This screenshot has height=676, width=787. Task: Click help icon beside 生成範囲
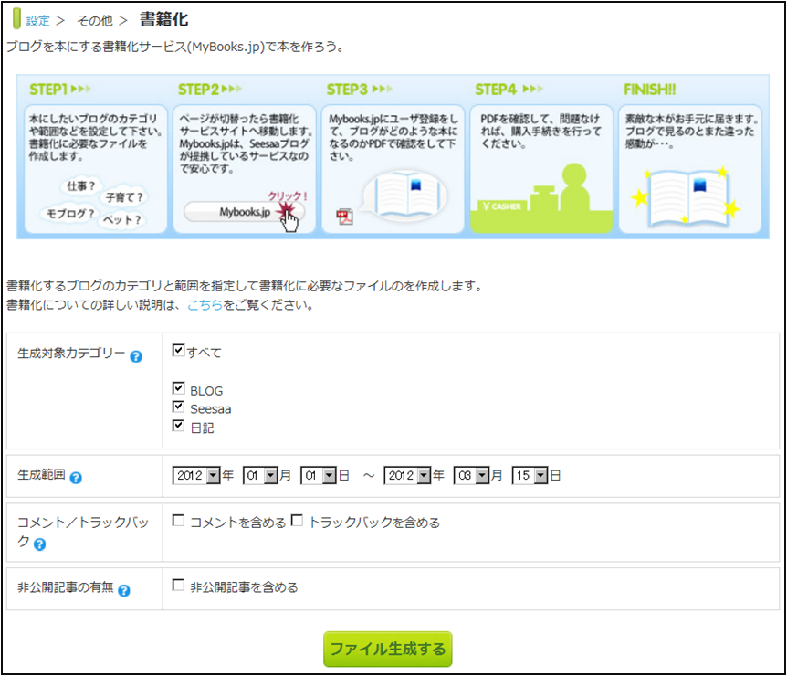76,477
